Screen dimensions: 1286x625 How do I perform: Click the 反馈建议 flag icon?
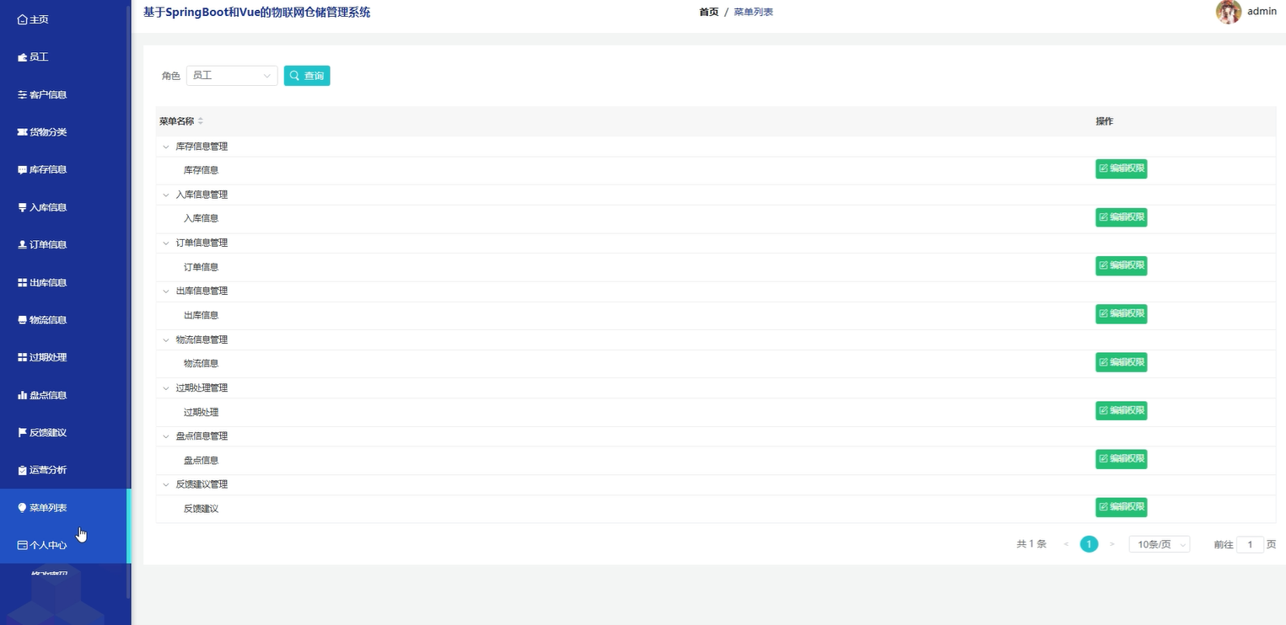(x=23, y=433)
